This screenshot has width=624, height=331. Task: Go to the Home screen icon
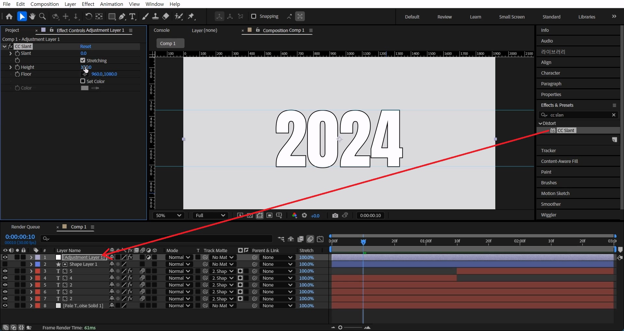pos(9,17)
